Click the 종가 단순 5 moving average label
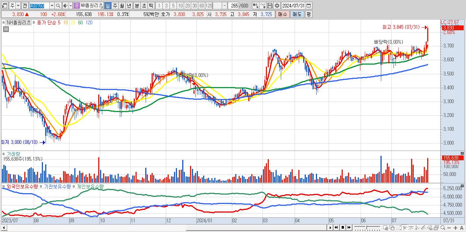This screenshot has height=232, width=466. 49,22
